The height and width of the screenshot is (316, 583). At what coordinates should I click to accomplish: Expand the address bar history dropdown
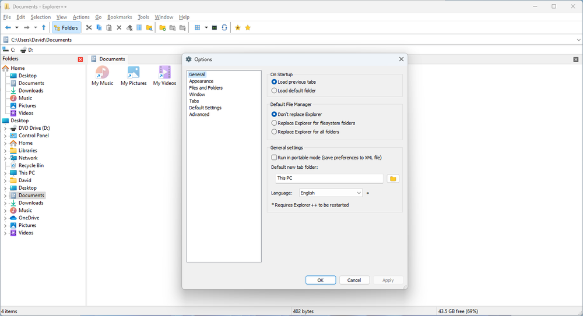pyautogui.click(x=578, y=40)
